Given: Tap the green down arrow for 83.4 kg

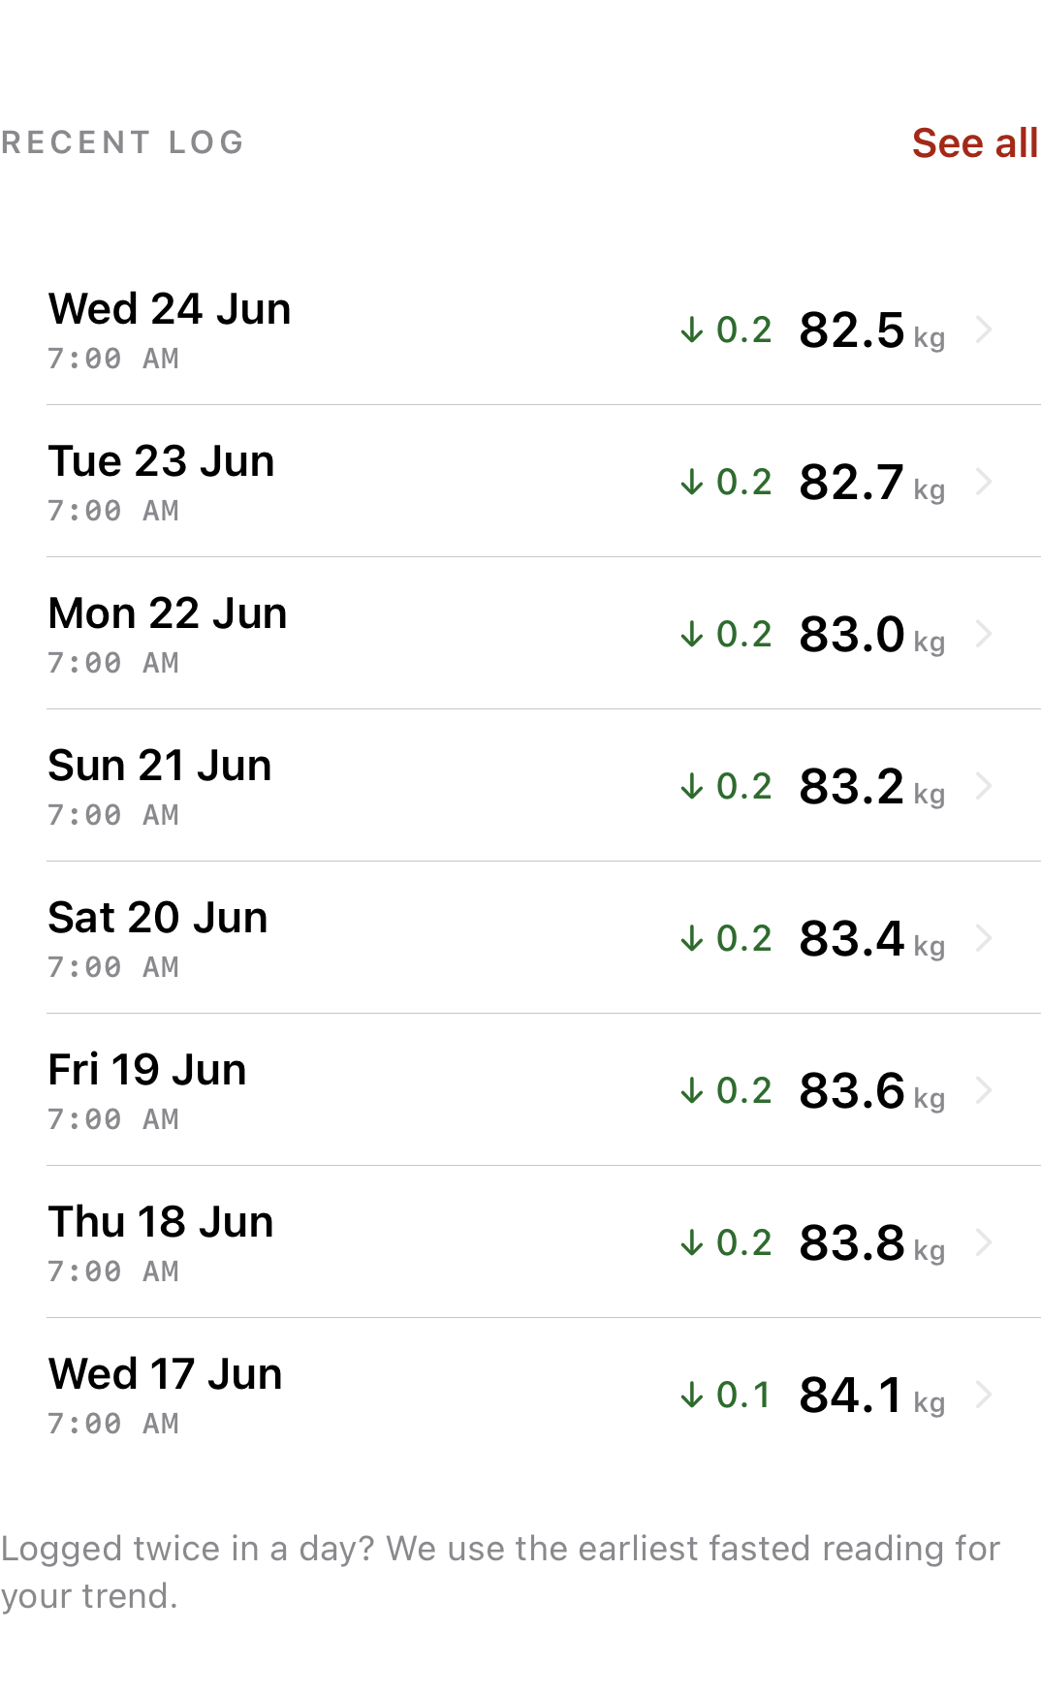Looking at the screenshot, I should coord(691,938).
